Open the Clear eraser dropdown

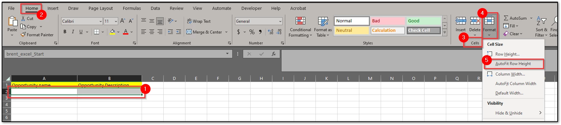click(512, 34)
